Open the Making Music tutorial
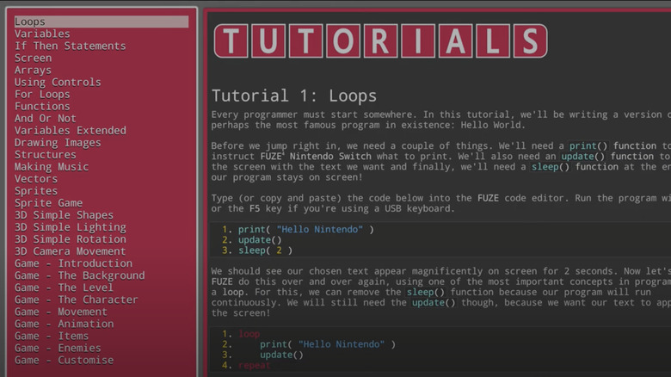The height and width of the screenshot is (377, 671). 52,166
